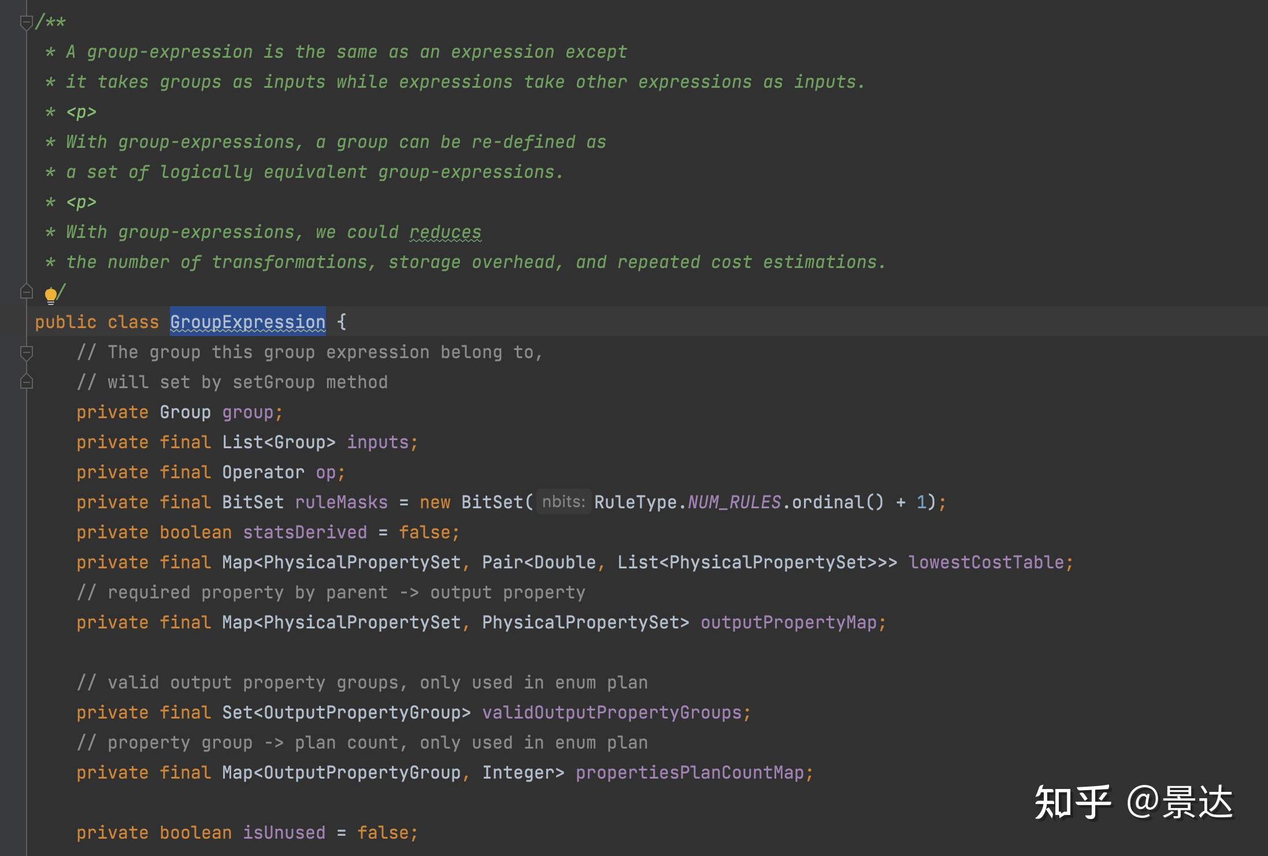Select the lowestCostTable field name
Screen dimensions: 1268x856
989,562
